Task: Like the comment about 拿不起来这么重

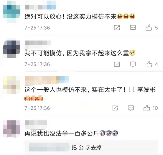Action: (x=149, y=64)
